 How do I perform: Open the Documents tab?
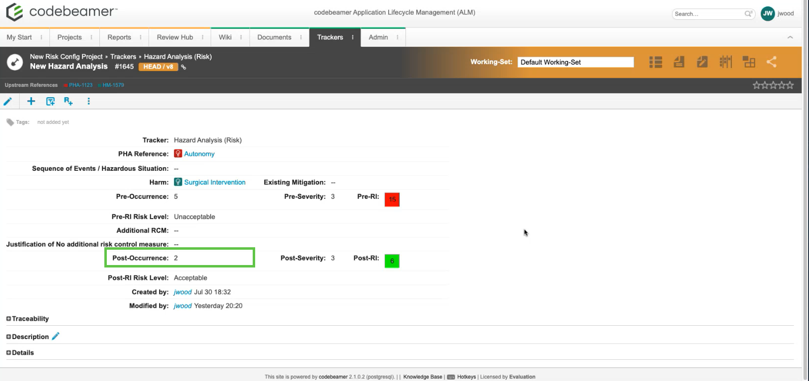[274, 38]
